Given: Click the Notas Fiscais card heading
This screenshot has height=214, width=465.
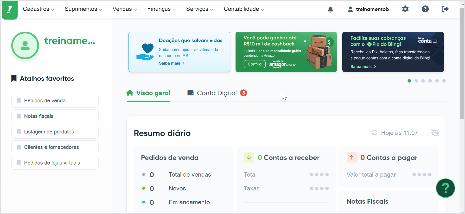Looking at the screenshot, I should tap(367, 201).
